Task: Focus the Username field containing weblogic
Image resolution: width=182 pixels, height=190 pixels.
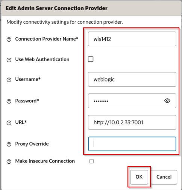Action: click(132, 79)
